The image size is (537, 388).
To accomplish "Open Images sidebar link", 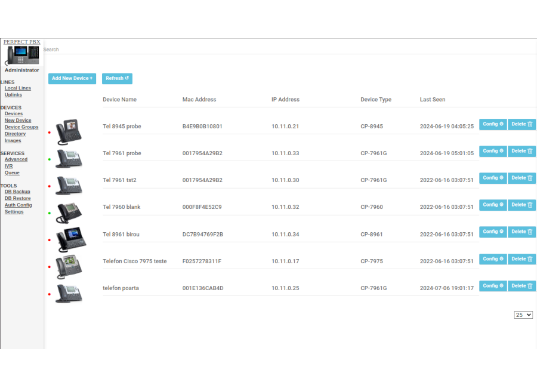I will click(x=13, y=140).
